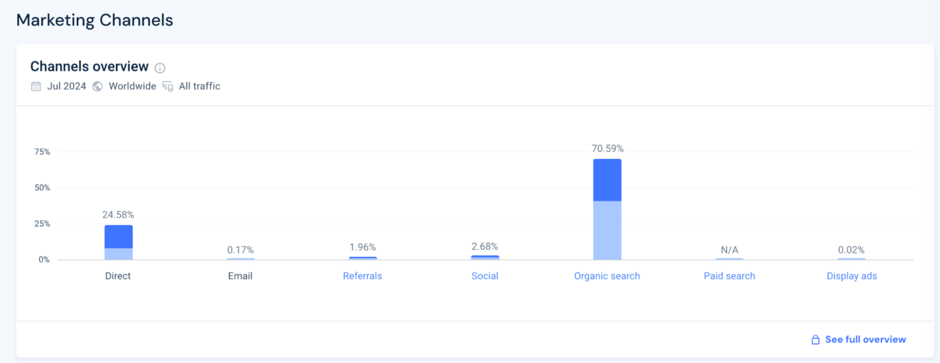Click the Direct channel label
This screenshot has width=940, height=363.
tap(118, 276)
